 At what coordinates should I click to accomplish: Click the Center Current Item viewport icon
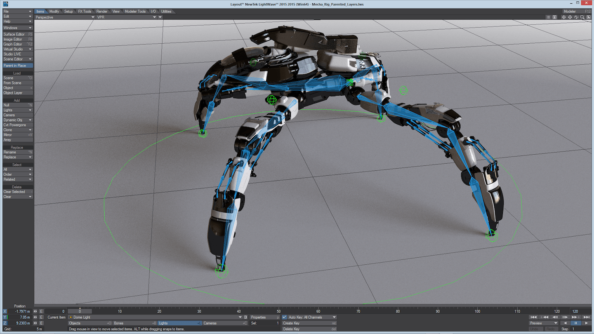point(563,17)
